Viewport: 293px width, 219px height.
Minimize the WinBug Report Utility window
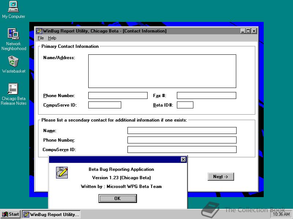pos(243,31)
